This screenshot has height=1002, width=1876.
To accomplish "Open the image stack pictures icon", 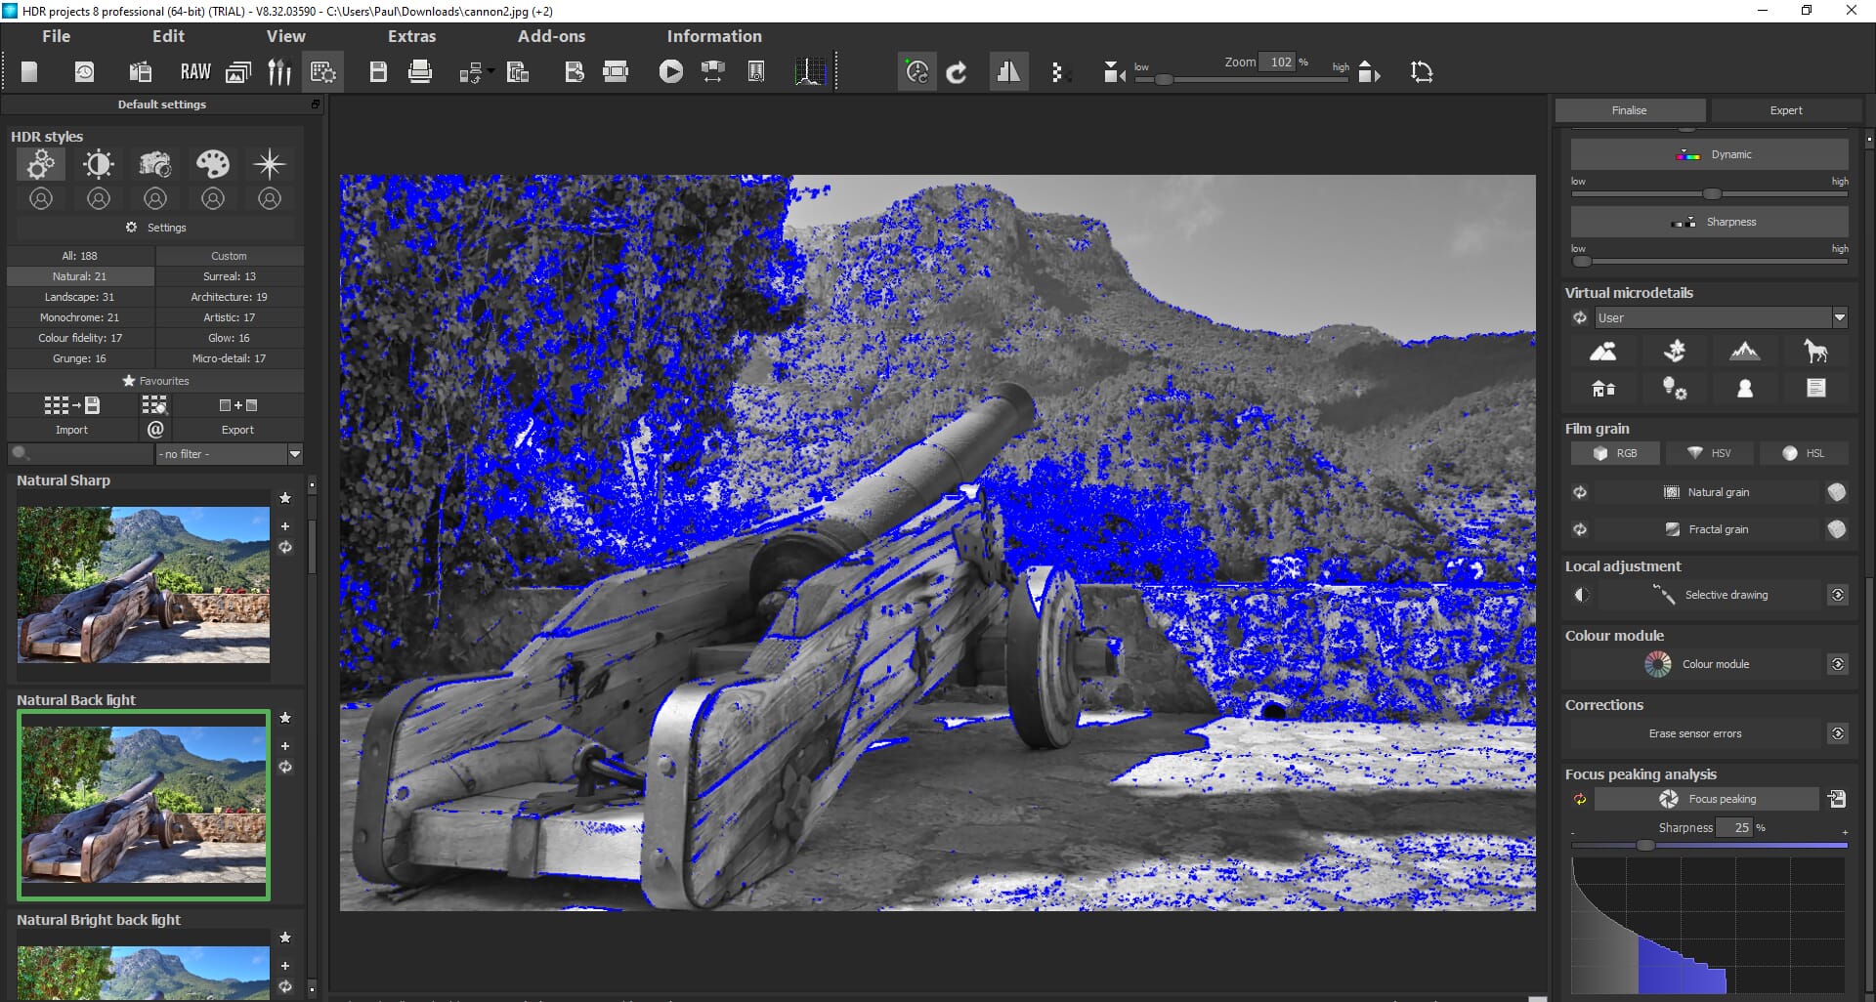I will [x=238, y=71].
